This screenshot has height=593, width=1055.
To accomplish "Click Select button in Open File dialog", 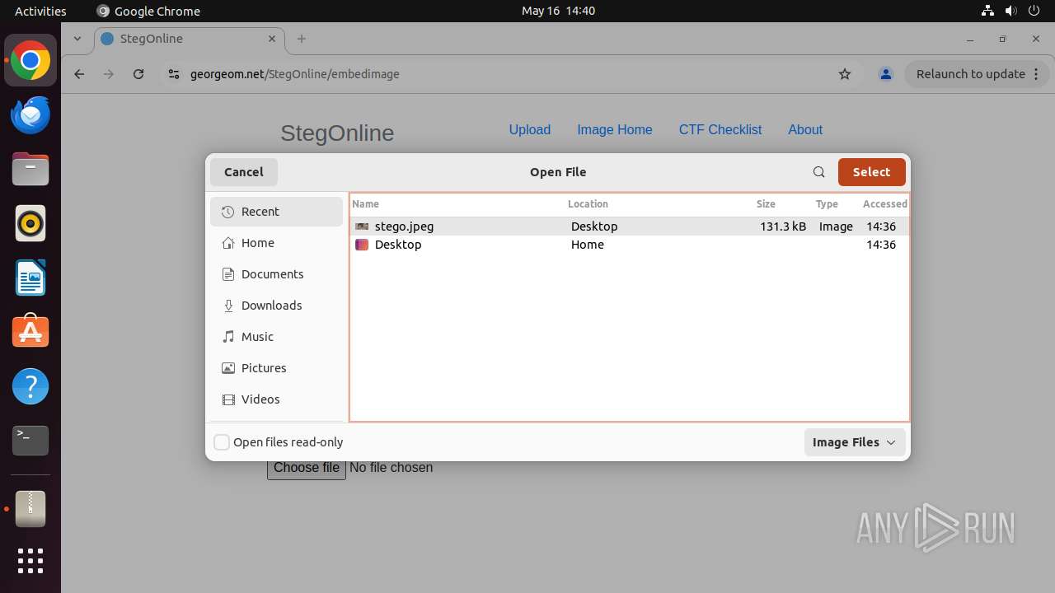I will tap(872, 172).
